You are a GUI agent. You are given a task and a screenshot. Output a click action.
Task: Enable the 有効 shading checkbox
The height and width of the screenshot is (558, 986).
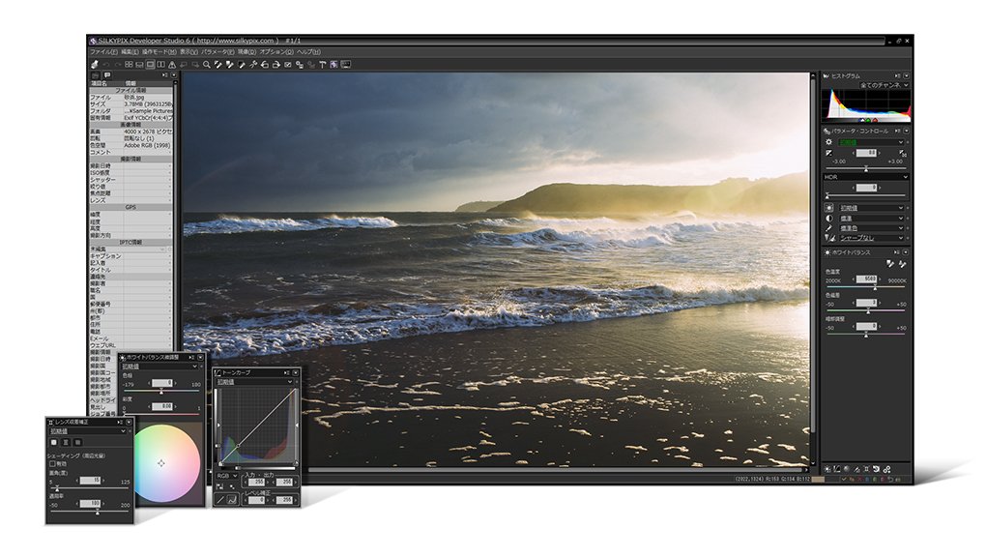(52, 463)
